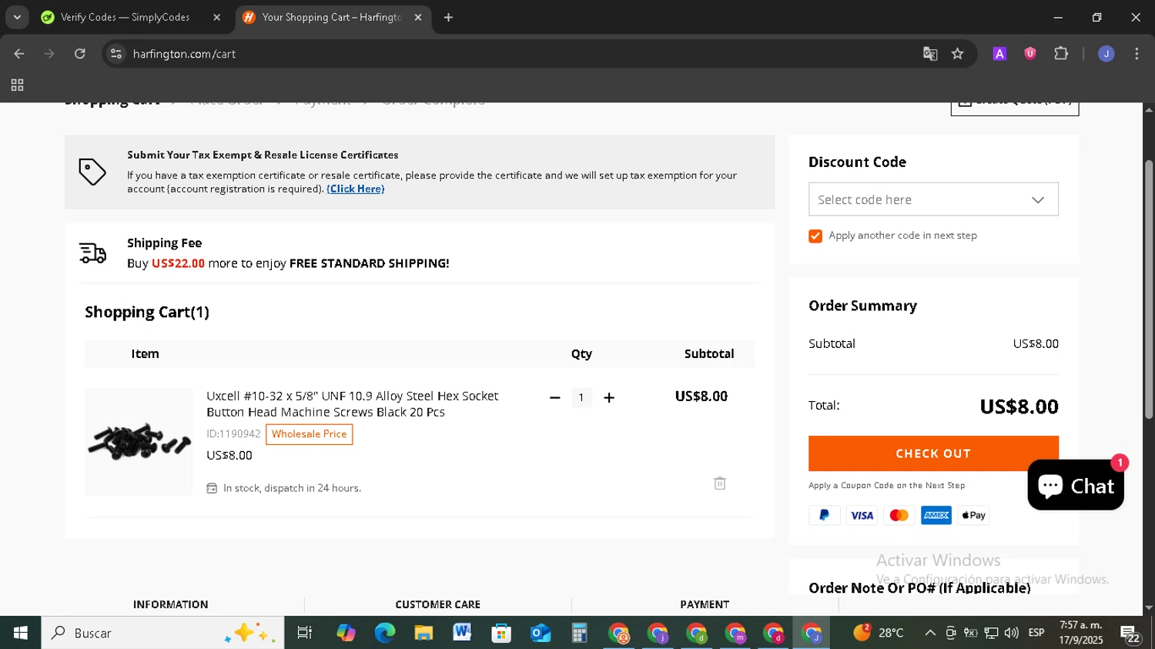Click In stock, dispatch in 24 hours text
Screen dimensions: 1155x649
pos(292,488)
